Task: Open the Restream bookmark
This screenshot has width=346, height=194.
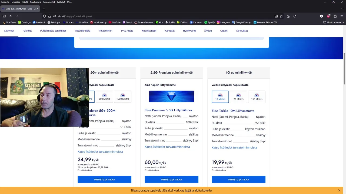Action: click(196, 22)
